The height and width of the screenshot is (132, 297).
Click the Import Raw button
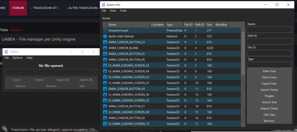269,102
